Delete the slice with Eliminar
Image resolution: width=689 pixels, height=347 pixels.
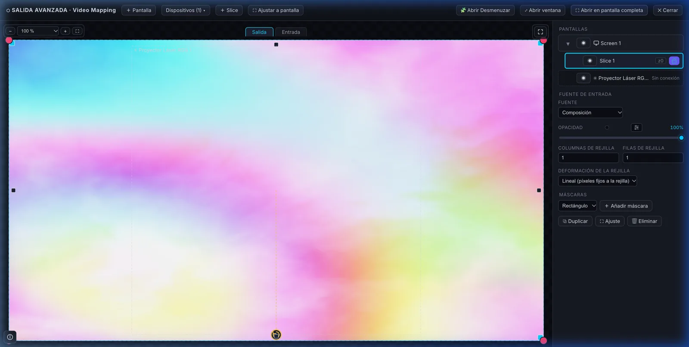coord(644,221)
